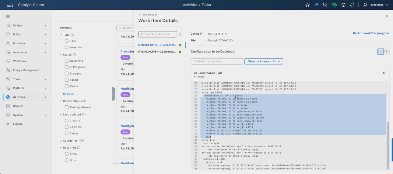Select the Task type radio button
Image resolution: width=393 pixels, height=174 pixels.
(x=66, y=41)
